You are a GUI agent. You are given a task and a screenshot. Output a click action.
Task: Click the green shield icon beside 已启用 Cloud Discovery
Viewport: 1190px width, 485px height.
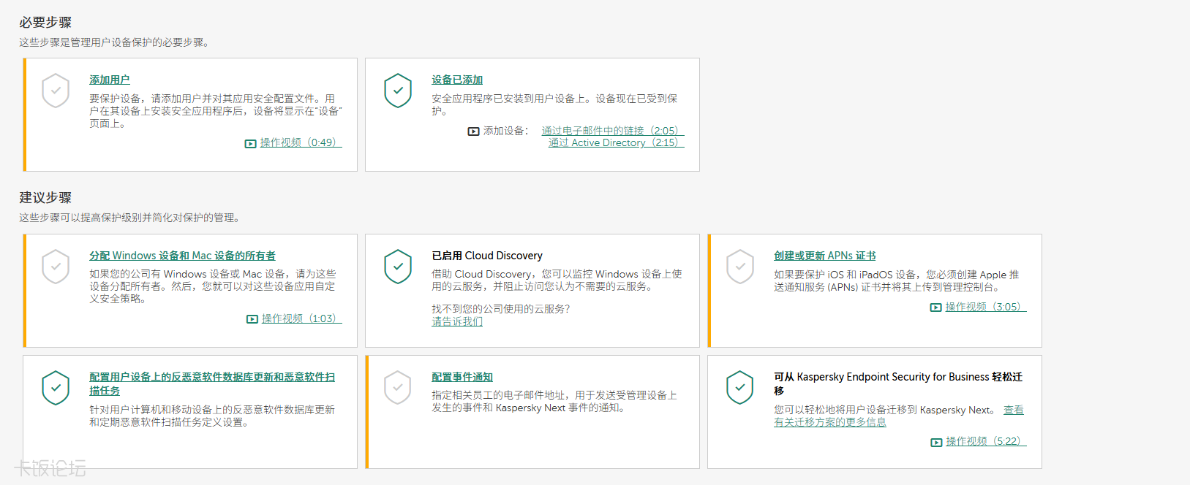[398, 267]
